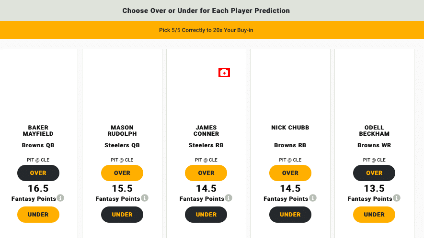Open Nick Chubb Fantasy Points info icon
Image resolution: width=424 pixels, height=238 pixels.
point(313,198)
